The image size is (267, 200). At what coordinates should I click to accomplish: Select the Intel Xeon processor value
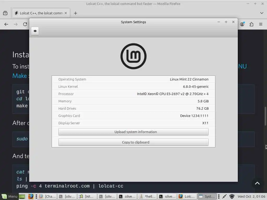tap(173, 94)
